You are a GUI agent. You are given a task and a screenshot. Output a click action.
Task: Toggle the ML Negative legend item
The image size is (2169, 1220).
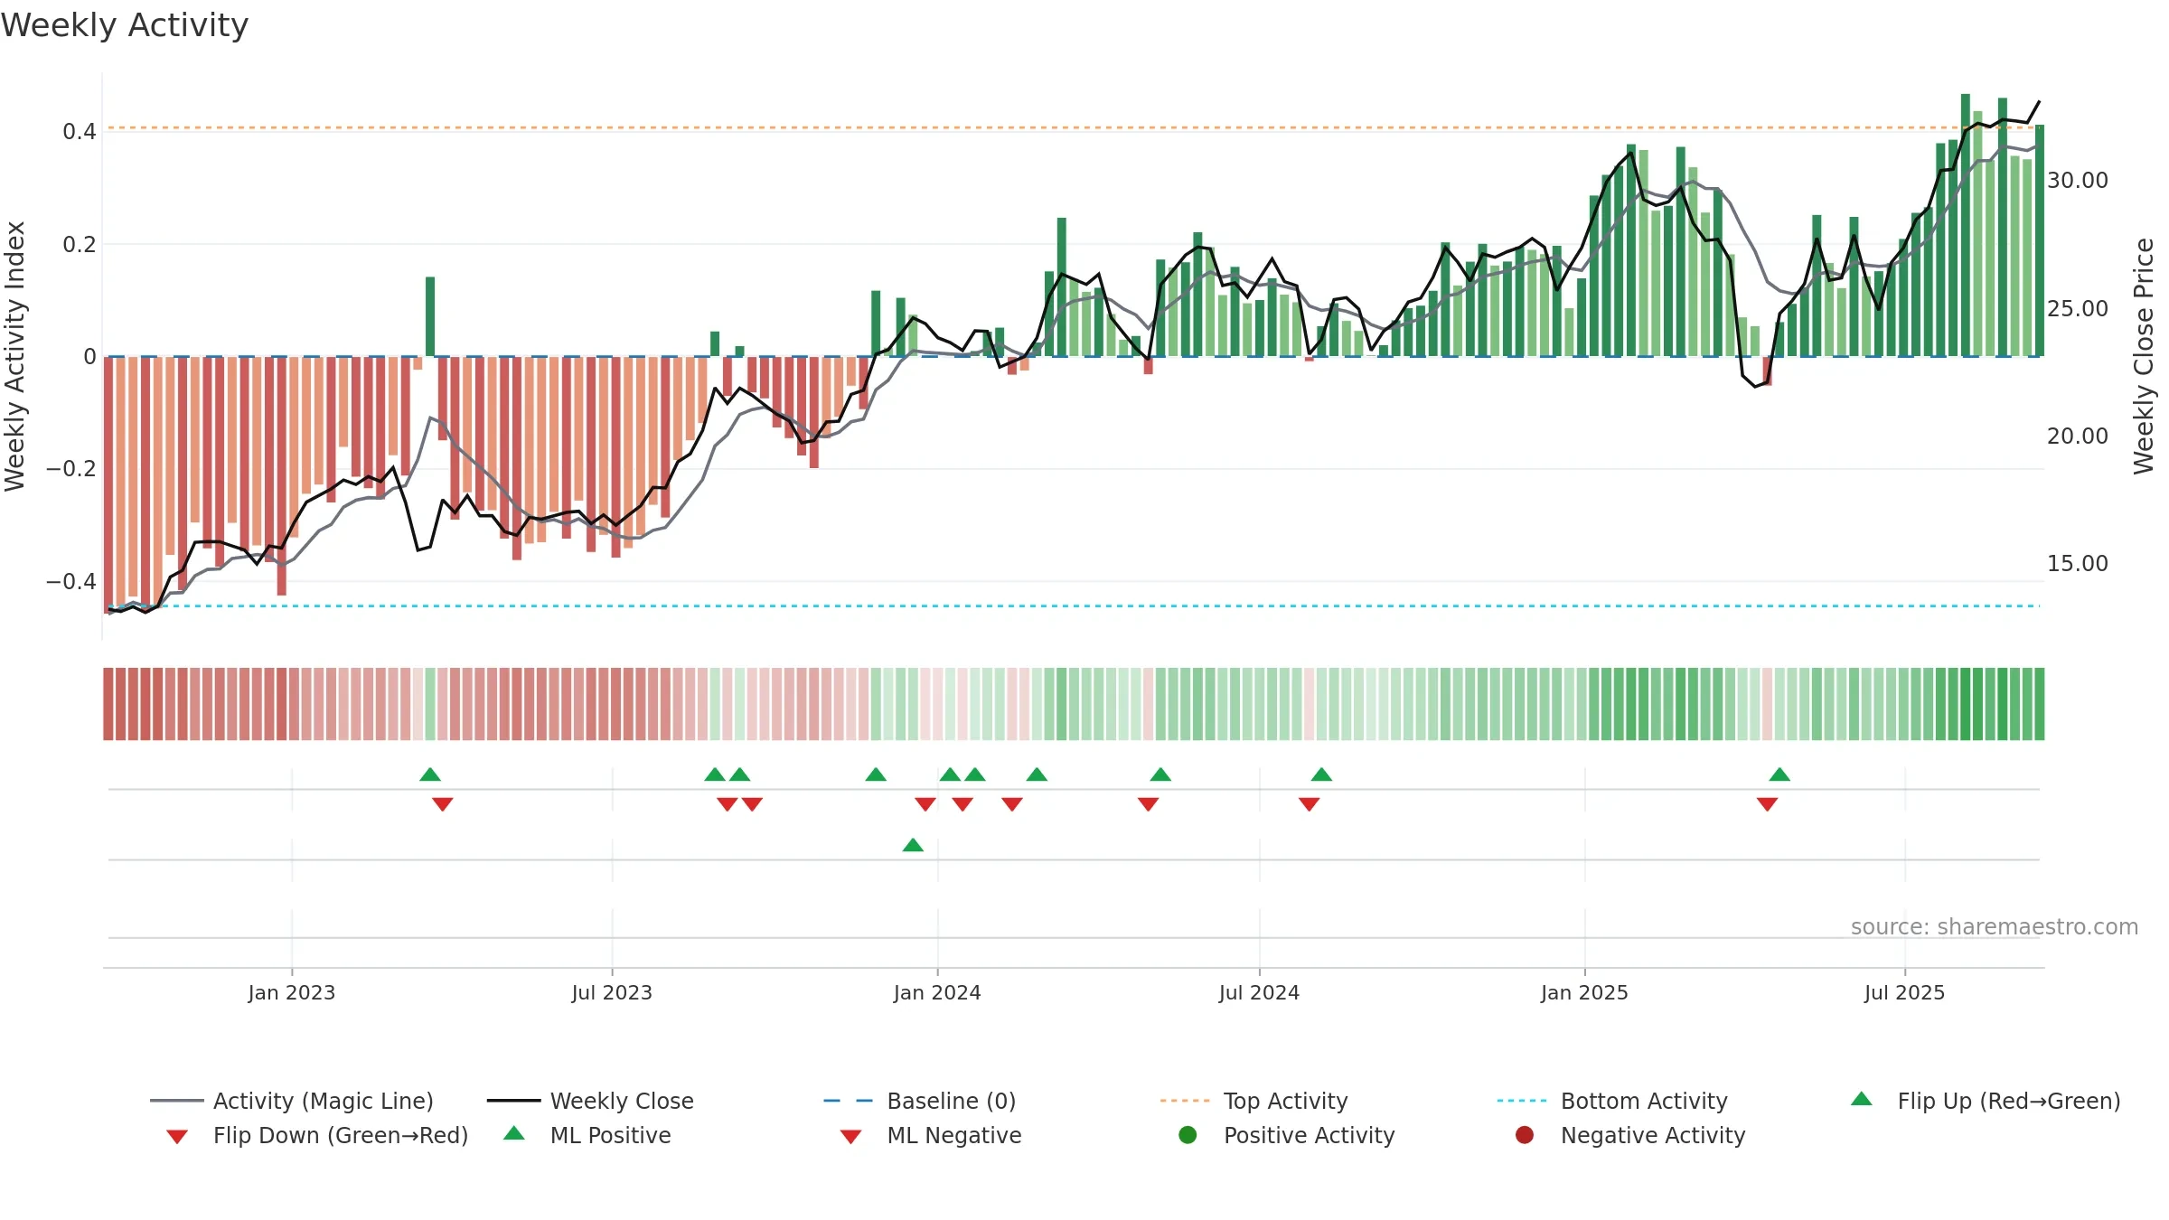click(x=931, y=1135)
